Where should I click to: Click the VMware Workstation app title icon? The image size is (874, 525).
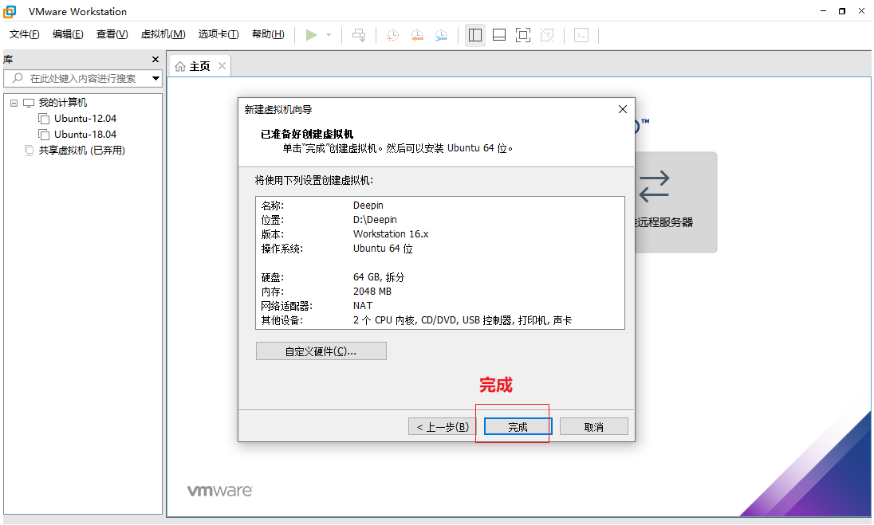(x=10, y=11)
